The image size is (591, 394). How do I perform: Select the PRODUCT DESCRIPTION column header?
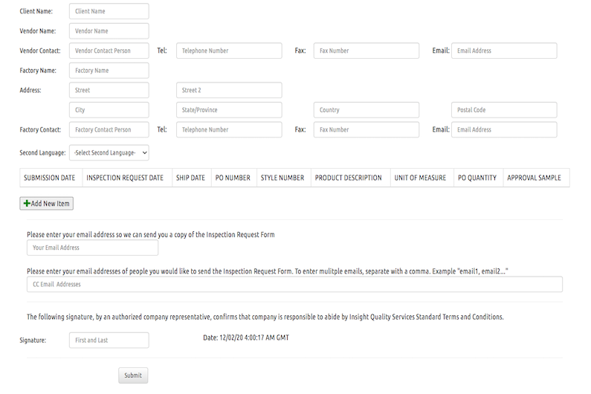(x=348, y=178)
